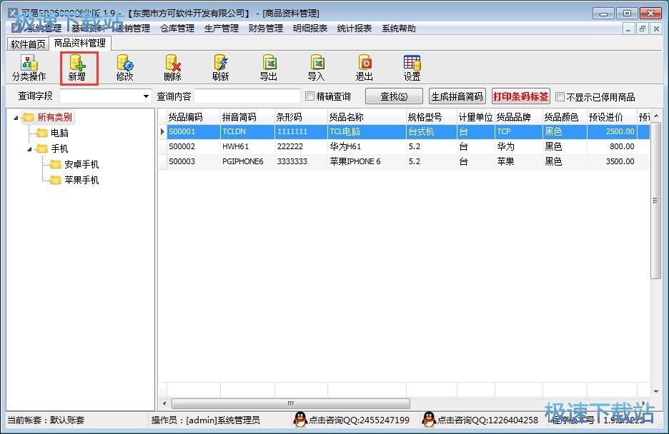669x434 pixels.
Task: Click the 苹果IPHONE 6 product name cell
Action: (x=367, y=161)
